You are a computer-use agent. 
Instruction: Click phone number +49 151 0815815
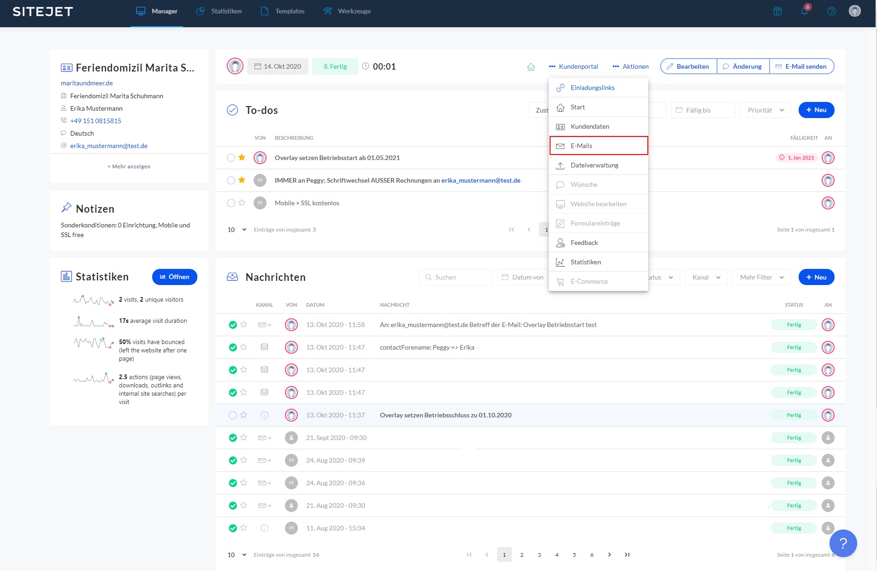click(96, 121)
